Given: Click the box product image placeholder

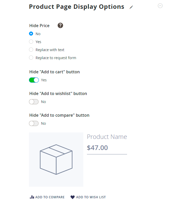Looking at the screenshot, I should 56,159.
